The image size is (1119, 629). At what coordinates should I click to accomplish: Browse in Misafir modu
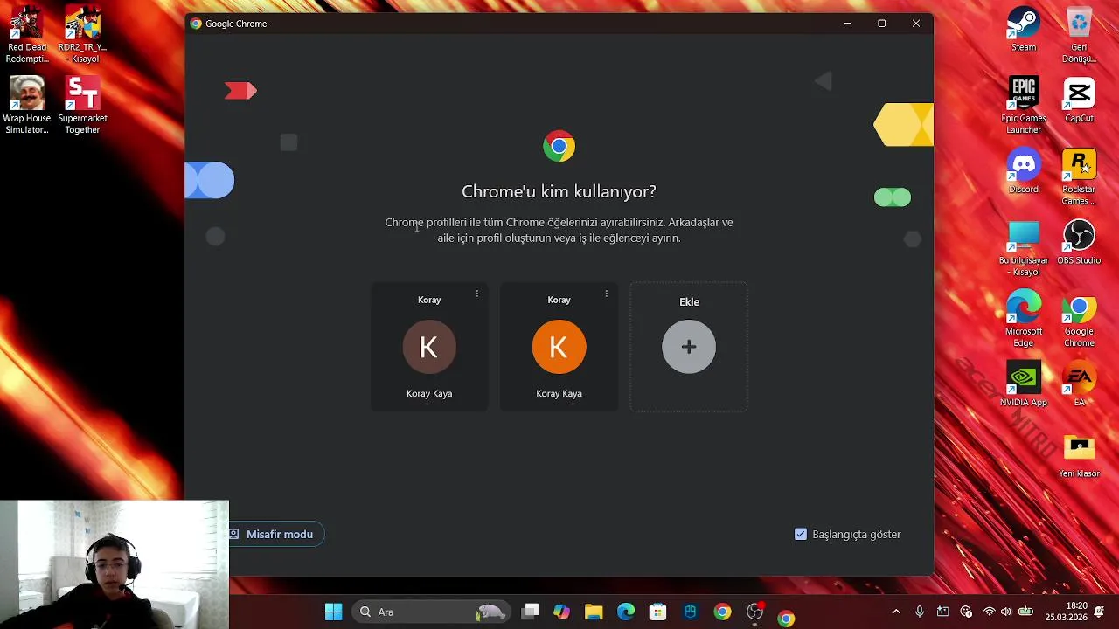click(x=271, y=534)
